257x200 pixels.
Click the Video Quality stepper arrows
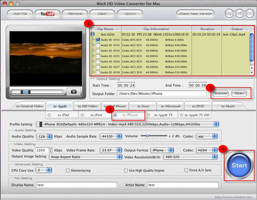51,150
